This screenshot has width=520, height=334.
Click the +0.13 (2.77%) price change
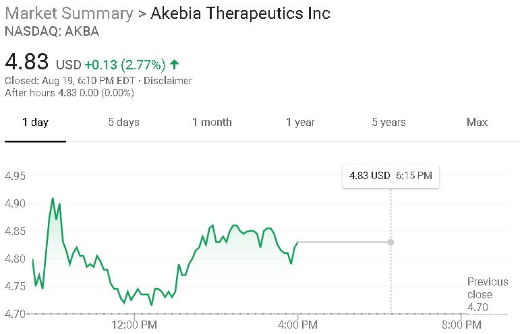coord(125,65)
